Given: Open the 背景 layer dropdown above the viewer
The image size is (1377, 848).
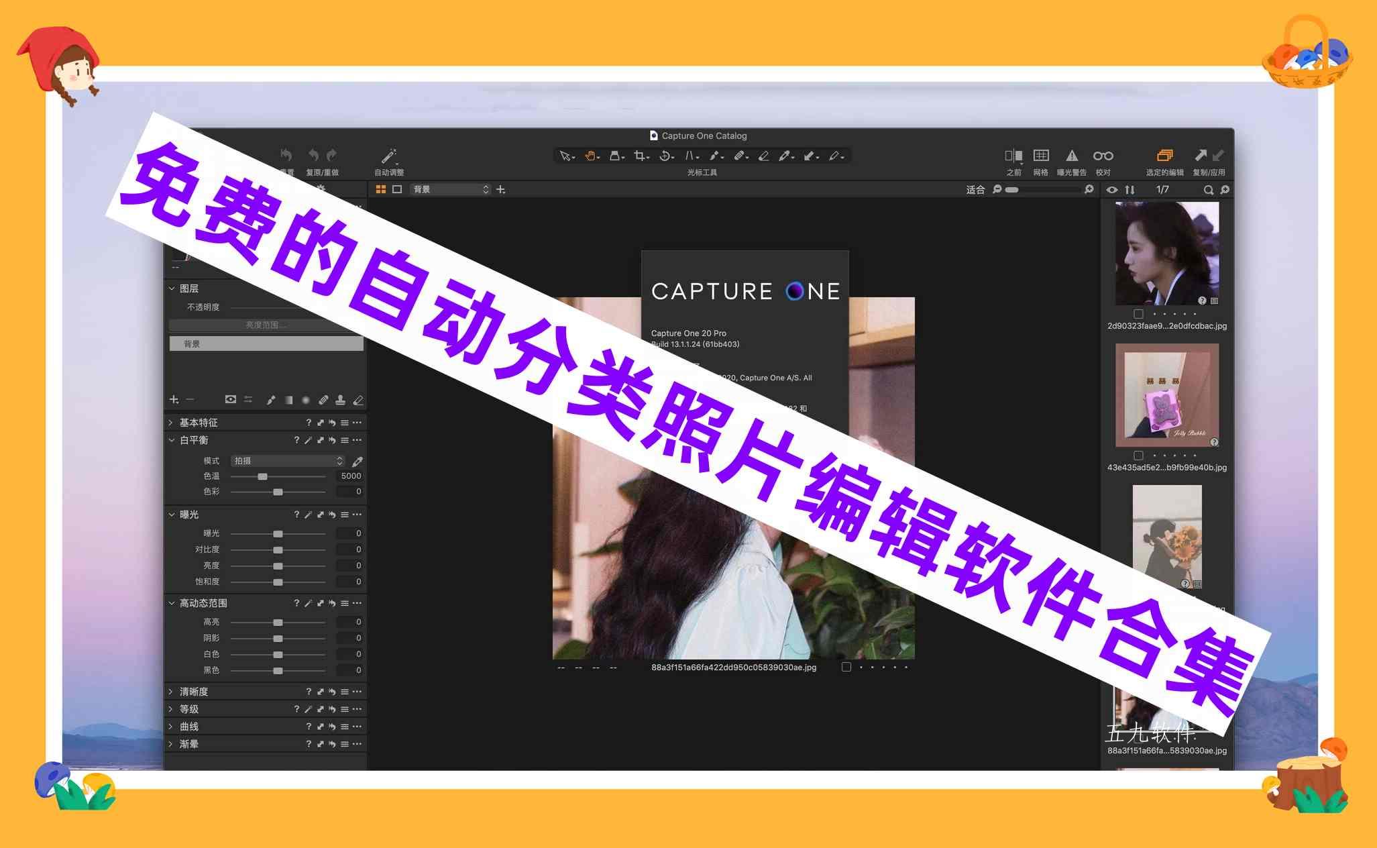Looking at the screenshot, I should [x=449, y=189].
